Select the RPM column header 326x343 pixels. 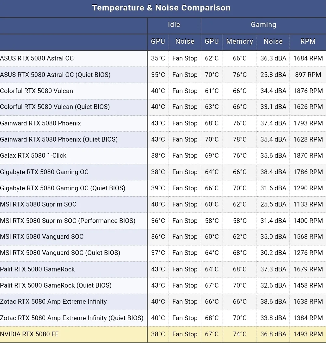pos(308,41)
